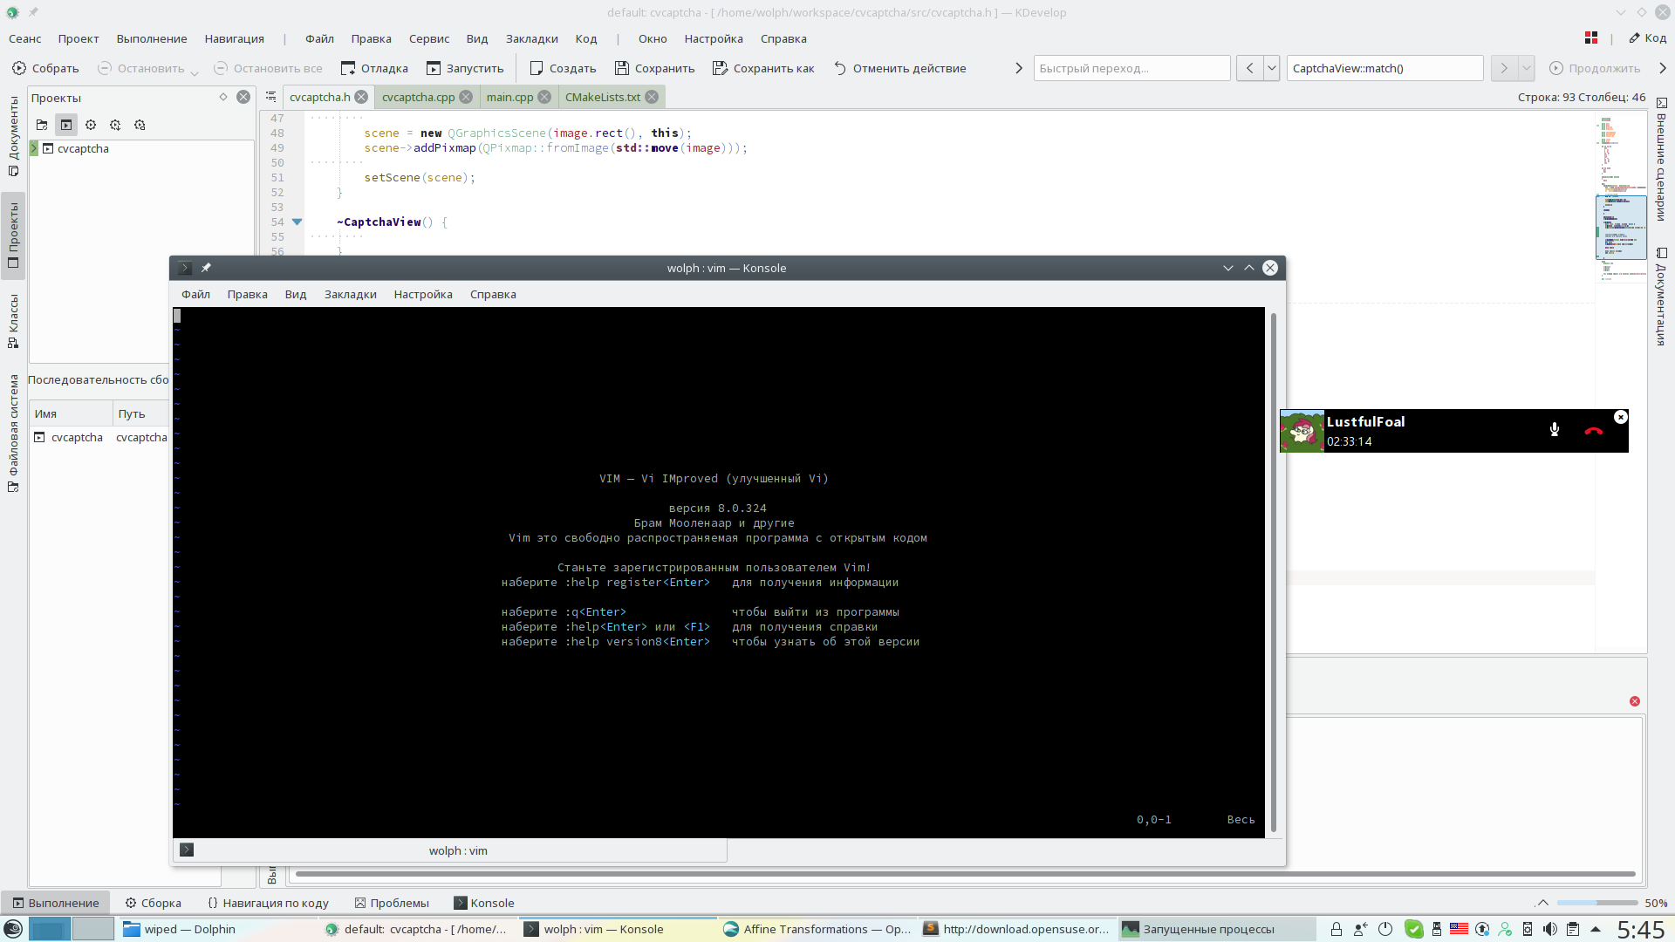Open the Выполнение menu

tap(152, 38)
